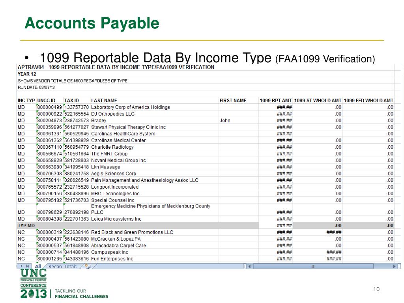Select TAX ID cell 522165554
The image size is (404, 303).
(x=77, y=114)
